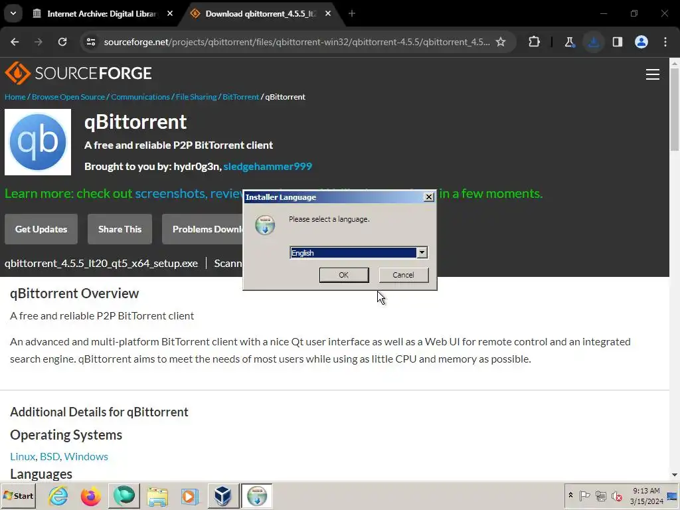Launch Internet Explorer from taskbar
Viewport: 680px width, 510px height.
tap(58, 495)
